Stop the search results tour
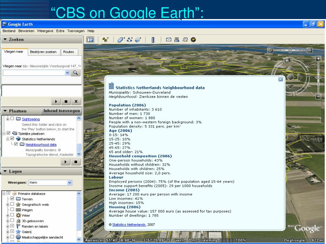Screen dimensions: 326x244 point(66,101)
